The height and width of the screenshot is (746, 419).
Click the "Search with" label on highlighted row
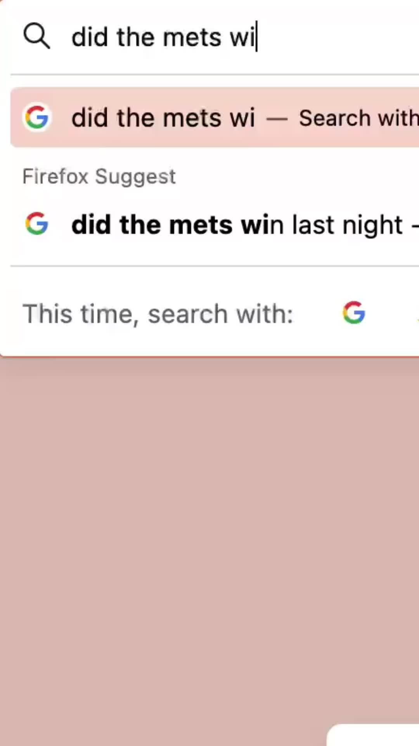tap(358, 118)
